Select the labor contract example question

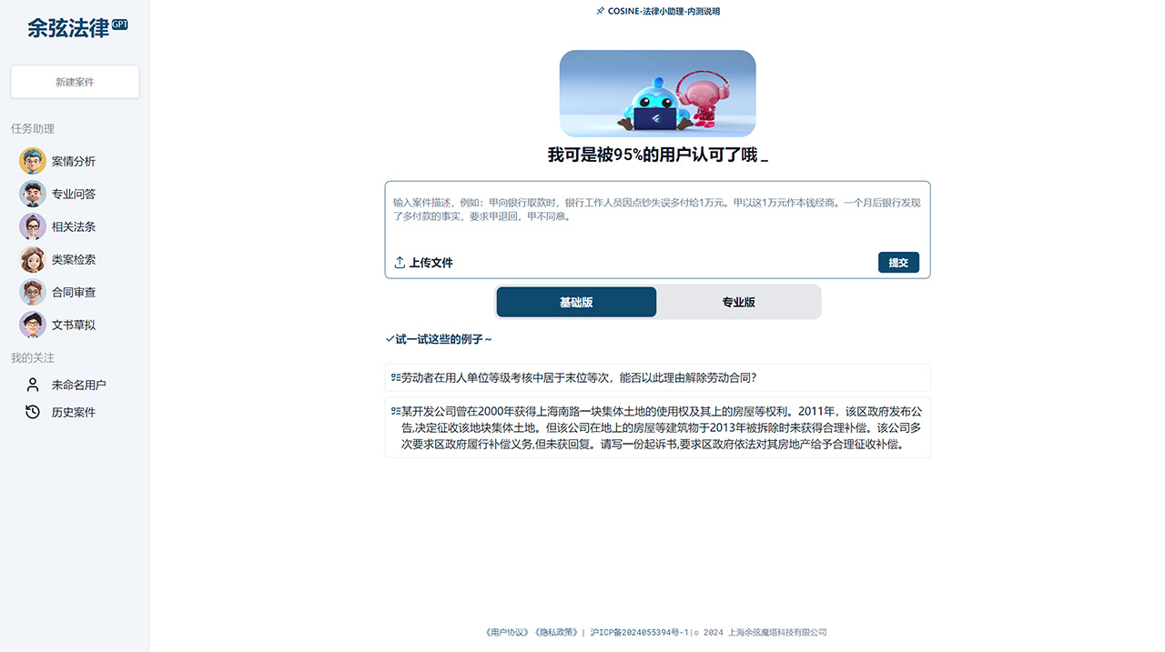coord(657,377)
